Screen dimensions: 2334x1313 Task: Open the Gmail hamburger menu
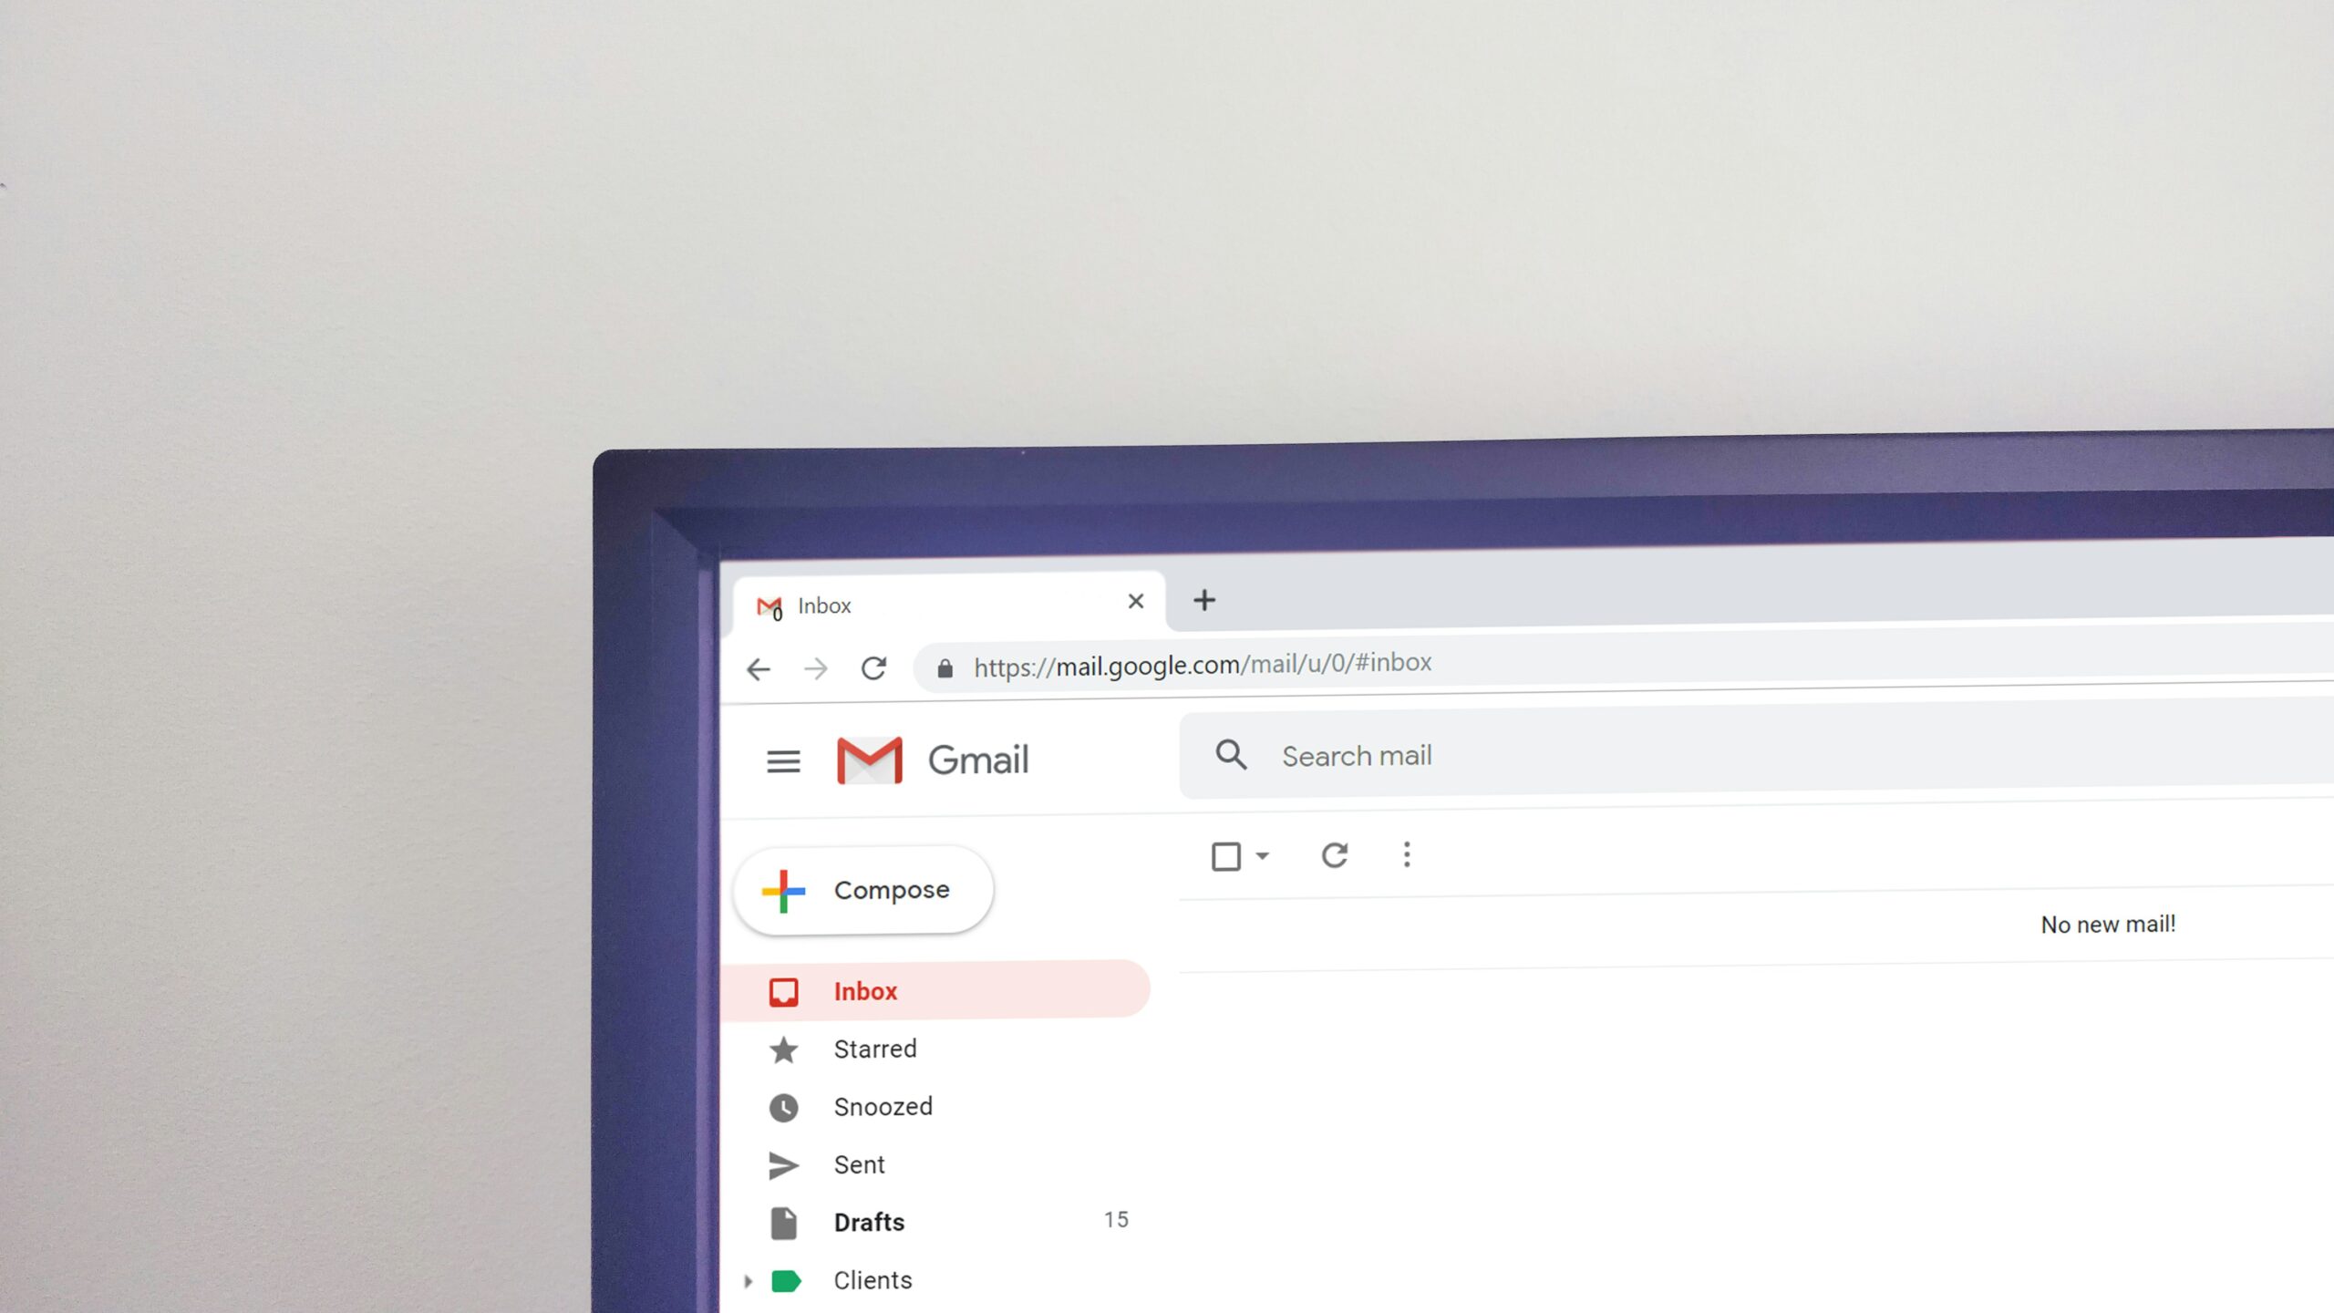click(x=782, y=760)
